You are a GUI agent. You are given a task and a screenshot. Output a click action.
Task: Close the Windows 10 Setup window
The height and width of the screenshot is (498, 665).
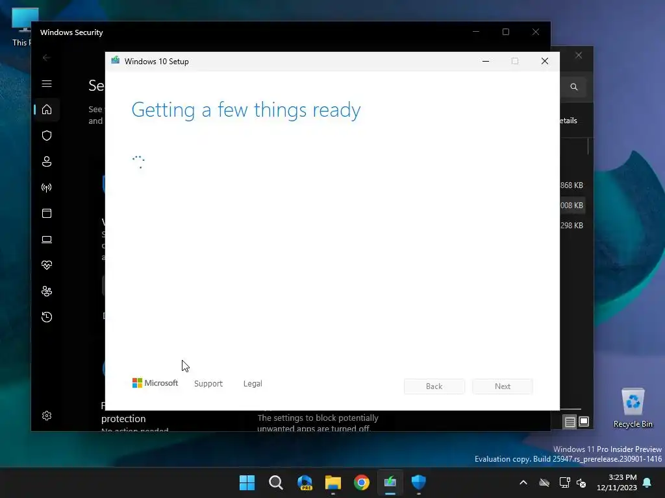tap(545, 62)
